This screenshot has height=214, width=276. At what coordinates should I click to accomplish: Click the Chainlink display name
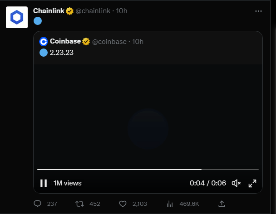[49, 11]
